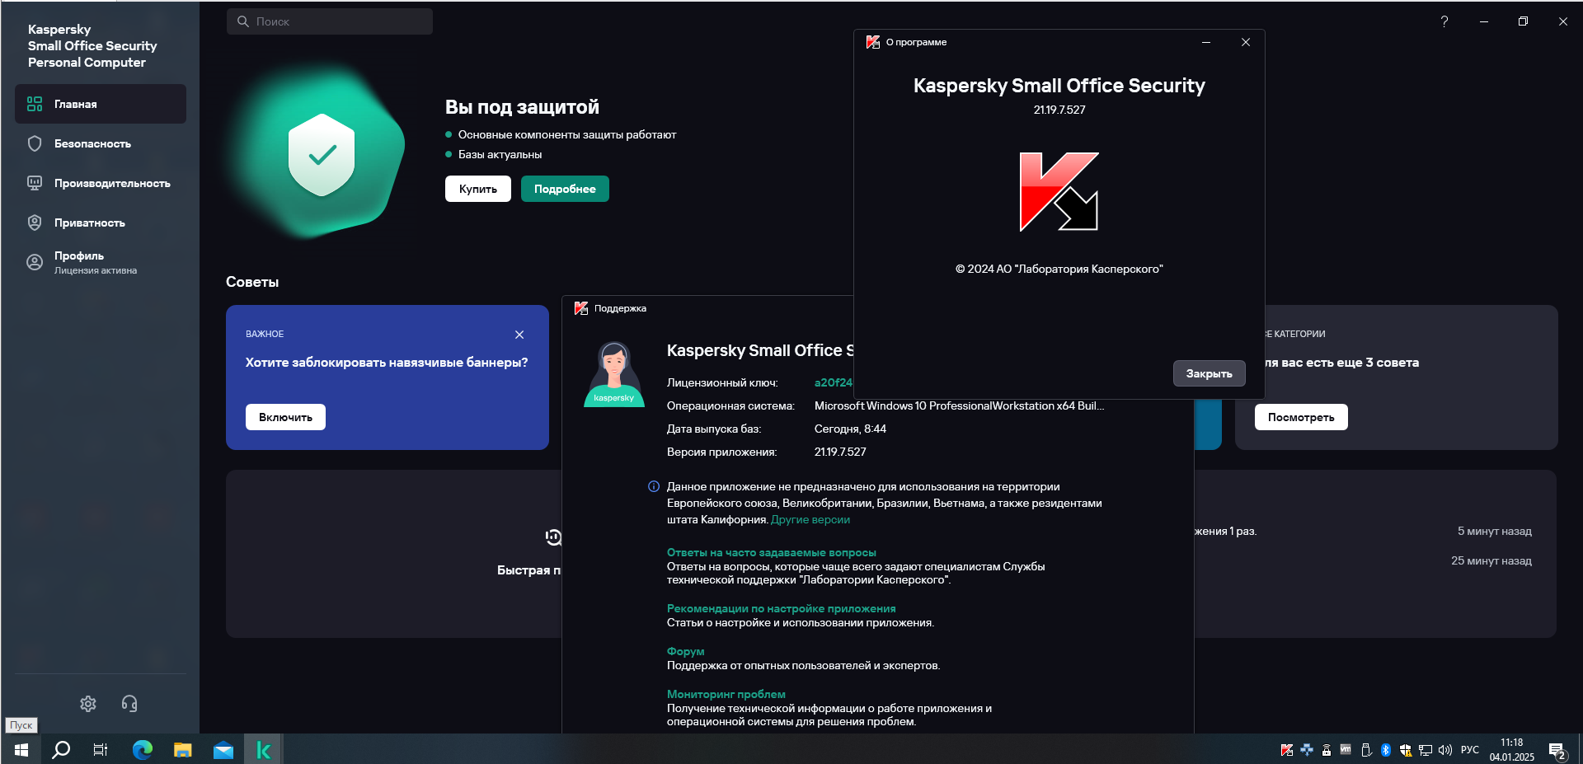Click the '25 минут назад' entry
Image resolution: width=1583 pixels, height=764 pixels.
coord(1491,560)
